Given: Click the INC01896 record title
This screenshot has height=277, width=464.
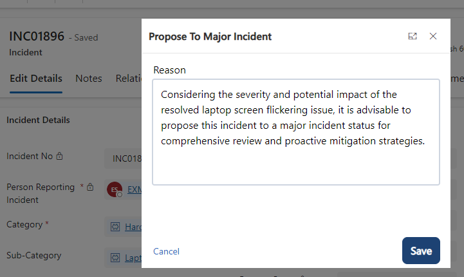Looking at the screenshot, I should [x=37, y=37].
